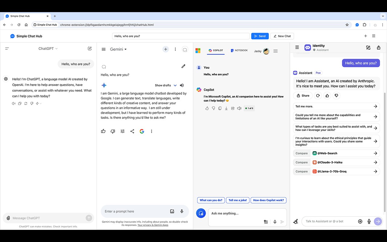This screenshot has height=242, width=387.
Task: Read aloud the ChatGPT response
Action: pos(14,103)
